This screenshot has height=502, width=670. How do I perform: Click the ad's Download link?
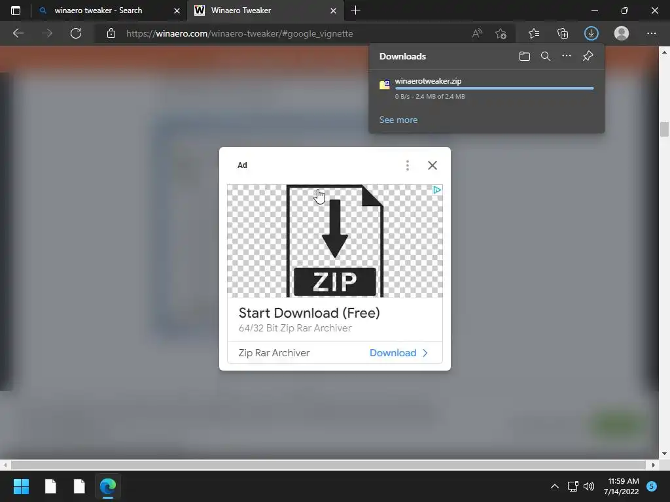pos(393,353)
